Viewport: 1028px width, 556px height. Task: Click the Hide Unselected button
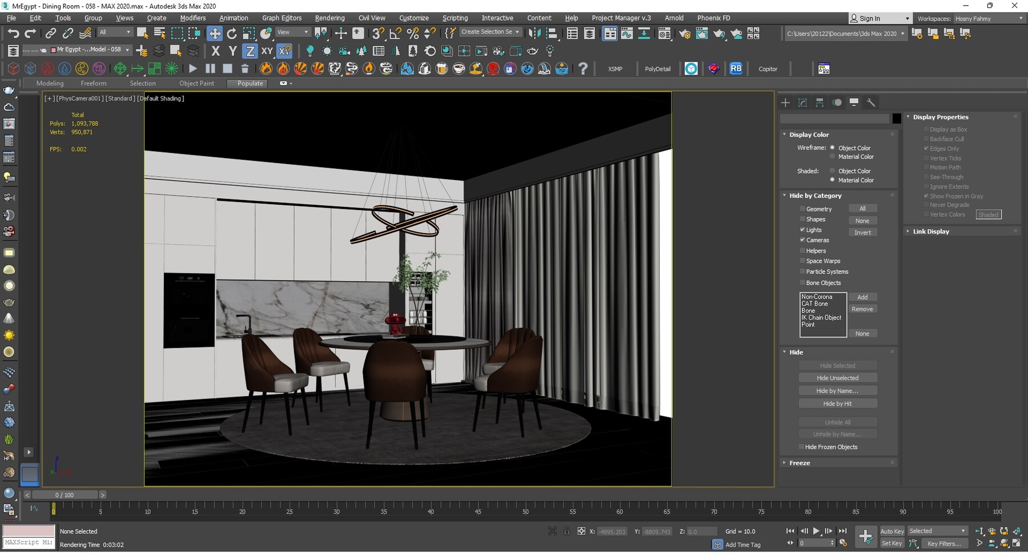point(837,378)
